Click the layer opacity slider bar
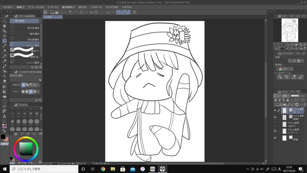This screenshot has width=307, height=173. [295, 96]
